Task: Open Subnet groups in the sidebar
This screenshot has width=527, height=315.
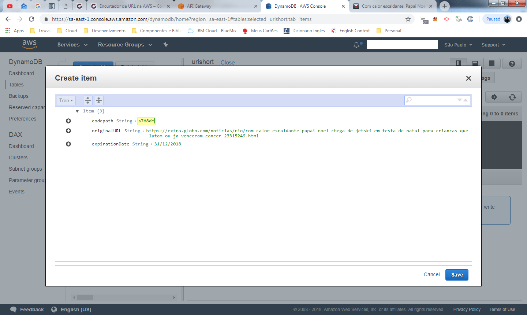Action: [26, 169]
